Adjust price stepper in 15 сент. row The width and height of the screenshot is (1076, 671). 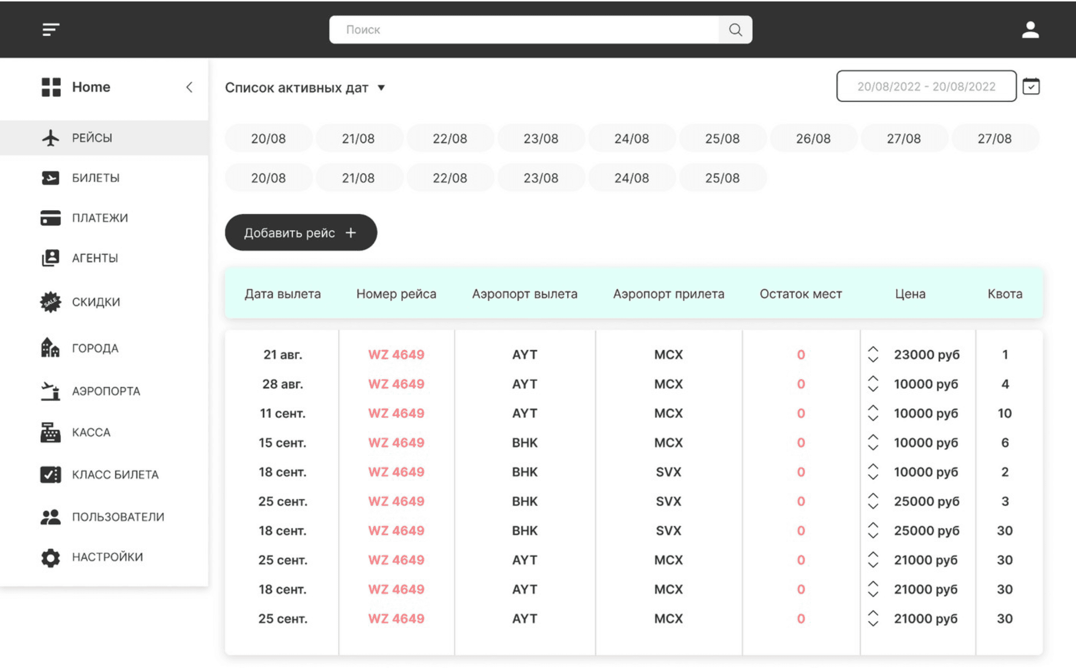pyautogui.click(x=873, y=442)
